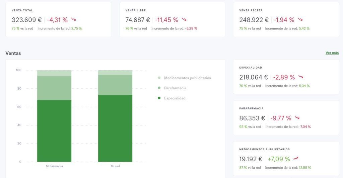343x178 pixels.
Task: Select the Venta Libre 74.687 € card
Action: [173, 20]
